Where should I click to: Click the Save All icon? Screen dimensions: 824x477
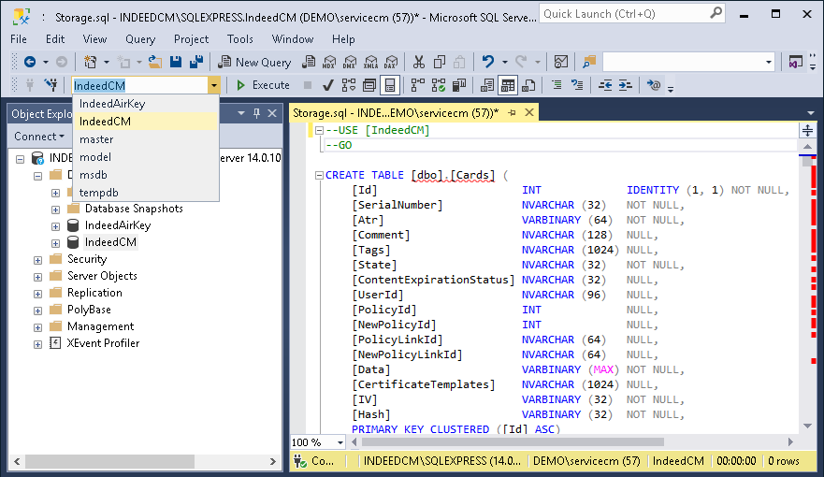pos(196,62)
